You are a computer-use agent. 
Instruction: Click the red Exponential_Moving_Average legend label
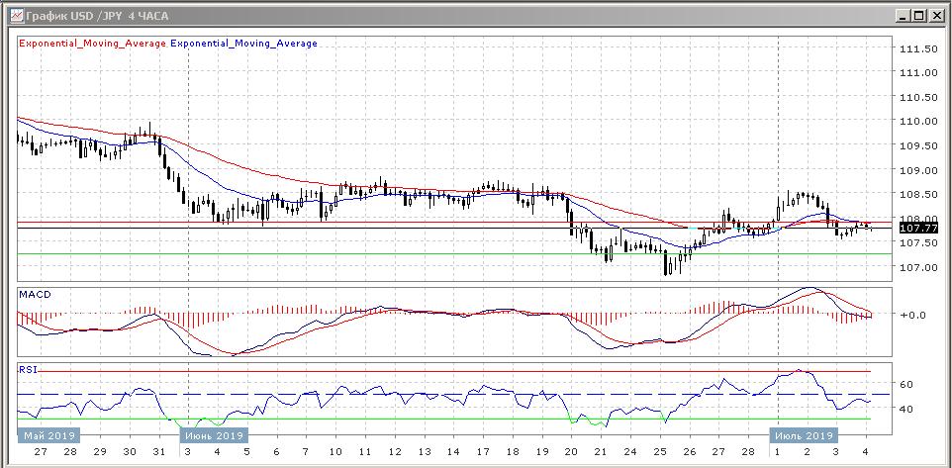coord(93,44)
